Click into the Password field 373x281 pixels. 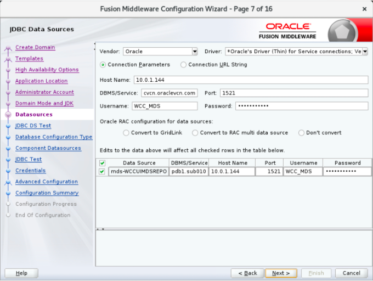(x=302, y=106)
